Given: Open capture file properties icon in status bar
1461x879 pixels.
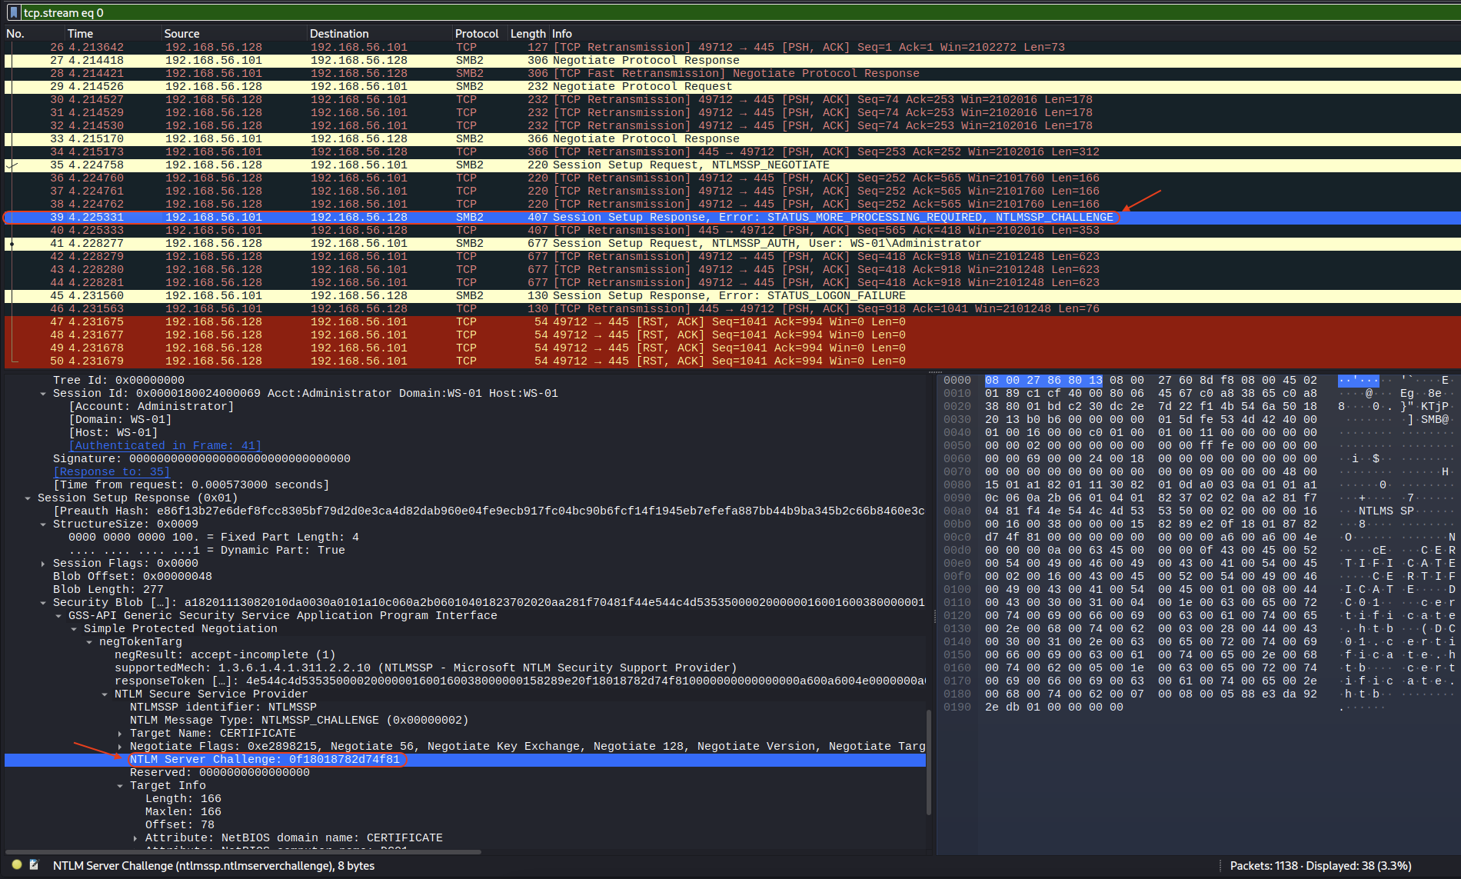Looking at the screenshot, I should [34, 865].
